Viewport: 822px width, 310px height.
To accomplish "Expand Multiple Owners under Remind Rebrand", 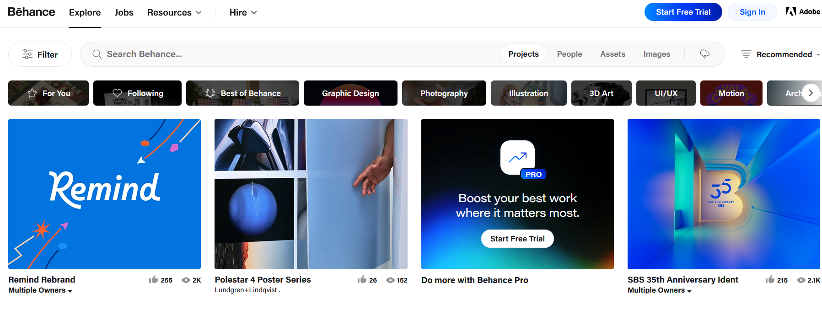I will tap(40, 290).
